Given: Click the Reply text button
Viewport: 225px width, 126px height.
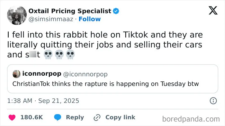Looking at the screenshot, I should 75,117.
